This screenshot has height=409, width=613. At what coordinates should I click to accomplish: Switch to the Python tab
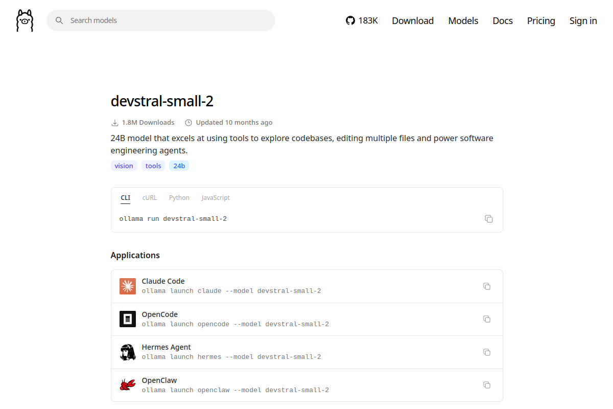[179, 198]
